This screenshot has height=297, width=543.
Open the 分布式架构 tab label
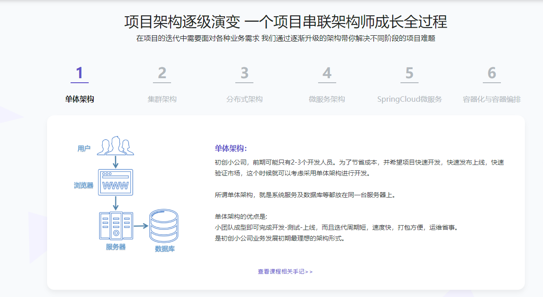coord(244,99)
